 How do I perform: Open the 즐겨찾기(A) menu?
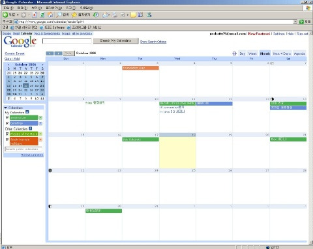click(54, 8)
